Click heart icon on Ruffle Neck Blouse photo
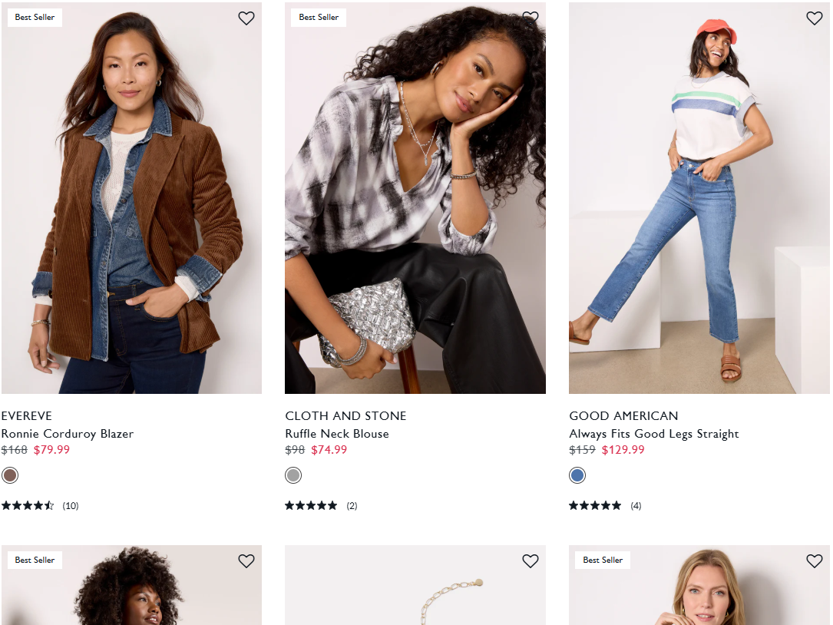833x625 pixels. 531,18
